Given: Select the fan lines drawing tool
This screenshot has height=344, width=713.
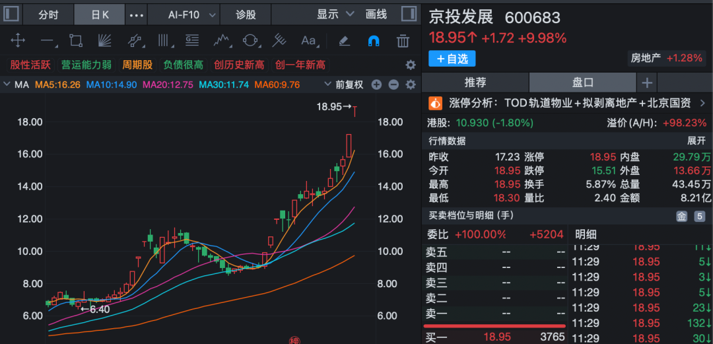Looking at the screenshot, I should [104, 41].
